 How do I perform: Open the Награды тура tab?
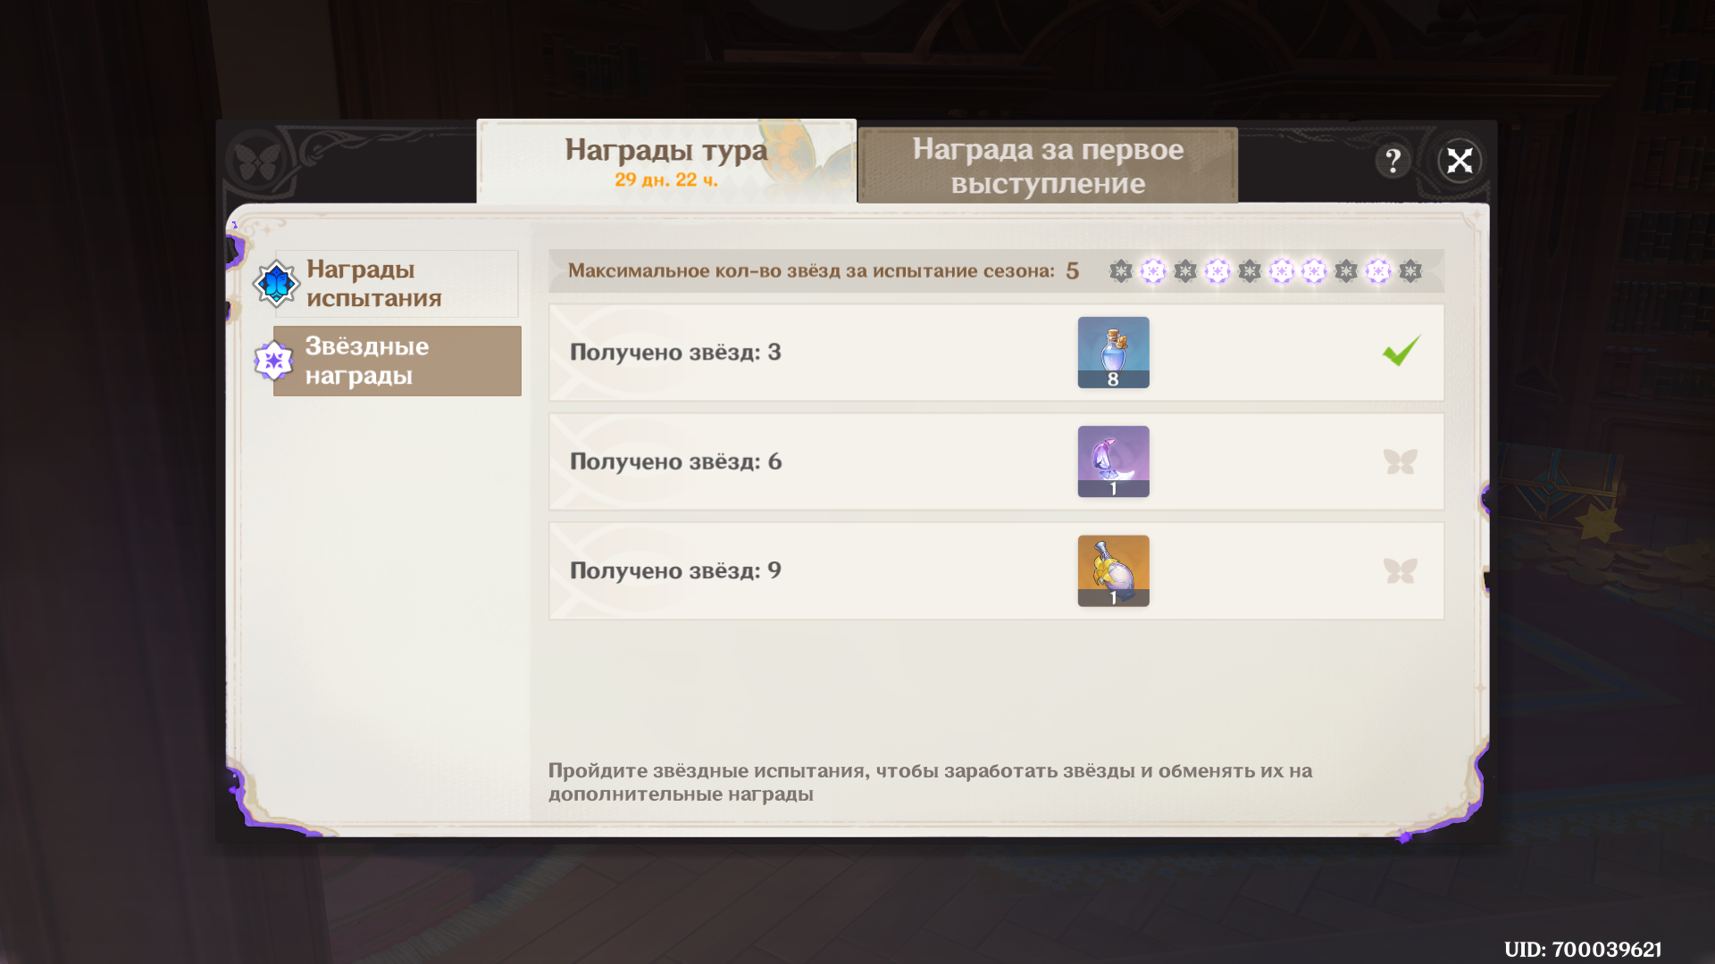pyautogui.click(x=665, y=162)
